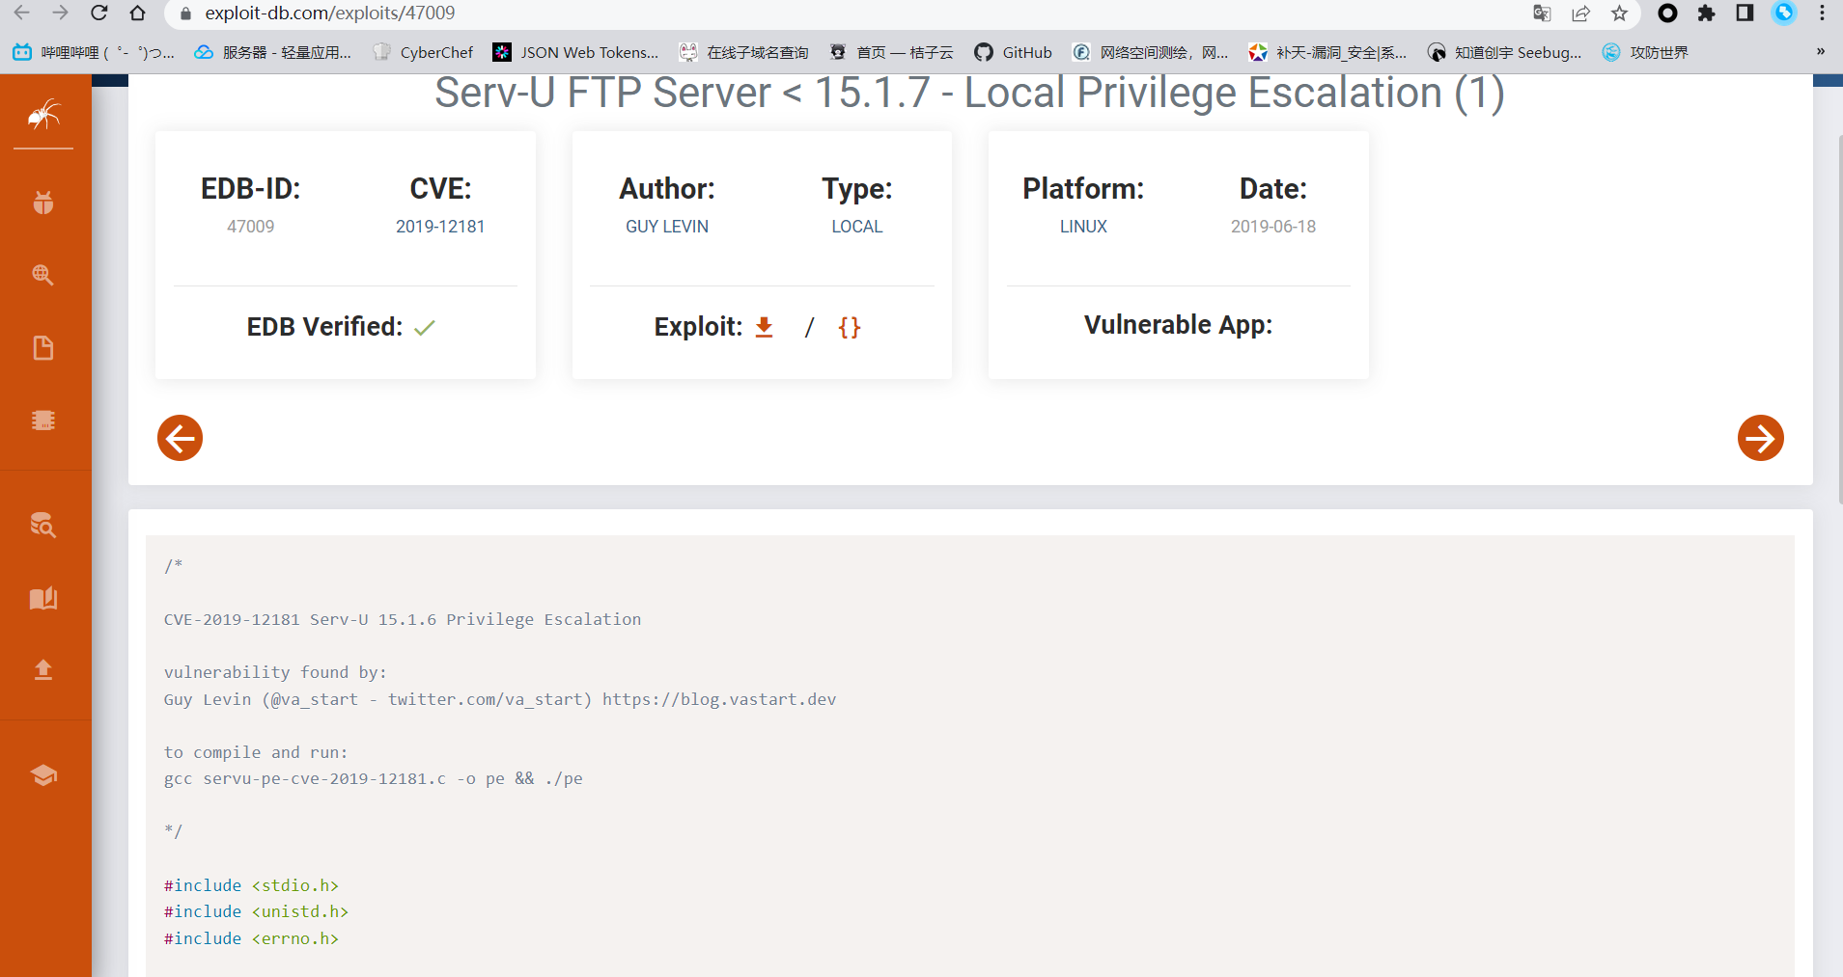Click the CVE 2019-12181 link
The height and width of the screenshot is (977, 1843).
click(440, 227)
